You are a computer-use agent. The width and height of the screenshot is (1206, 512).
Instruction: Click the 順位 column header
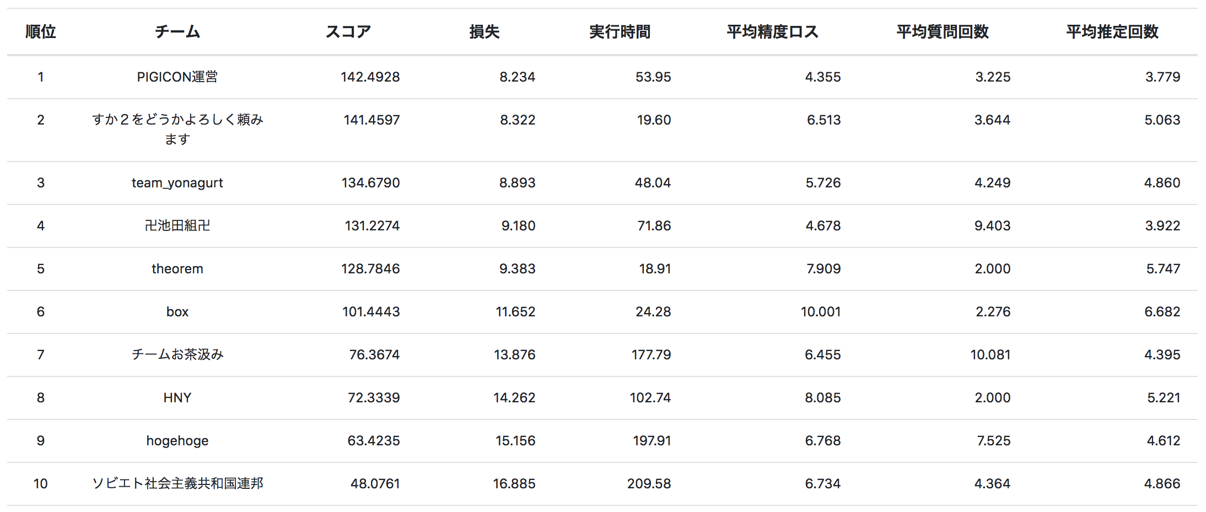(41, 32)
